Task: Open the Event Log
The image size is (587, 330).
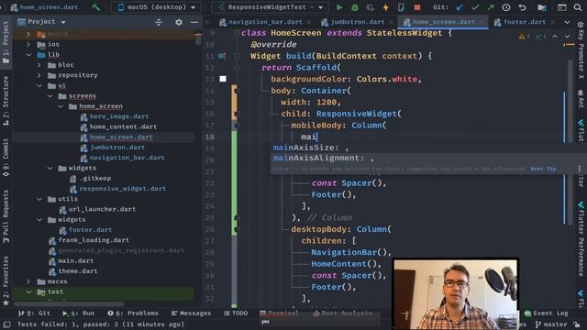Action: (547, 313)
